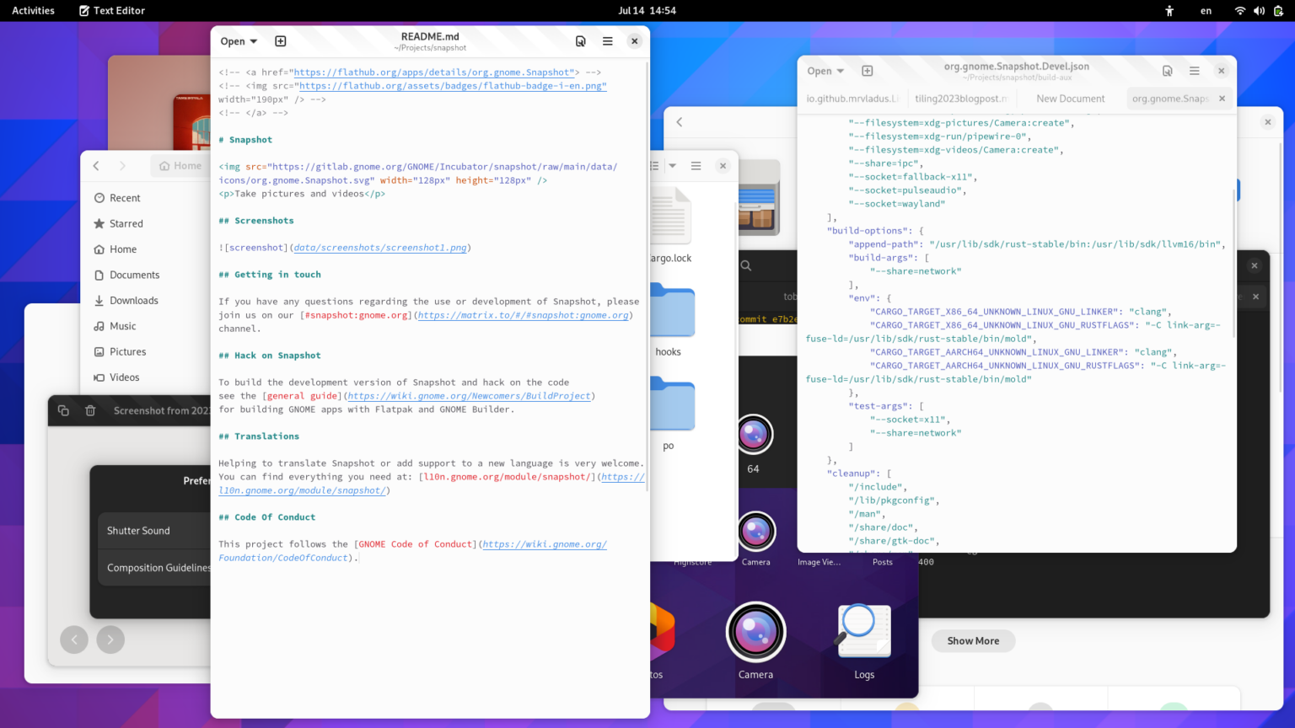This screenshot has width=1295, height=728.
Task: Open Music in Files sidebar
Action: [145, 326]
